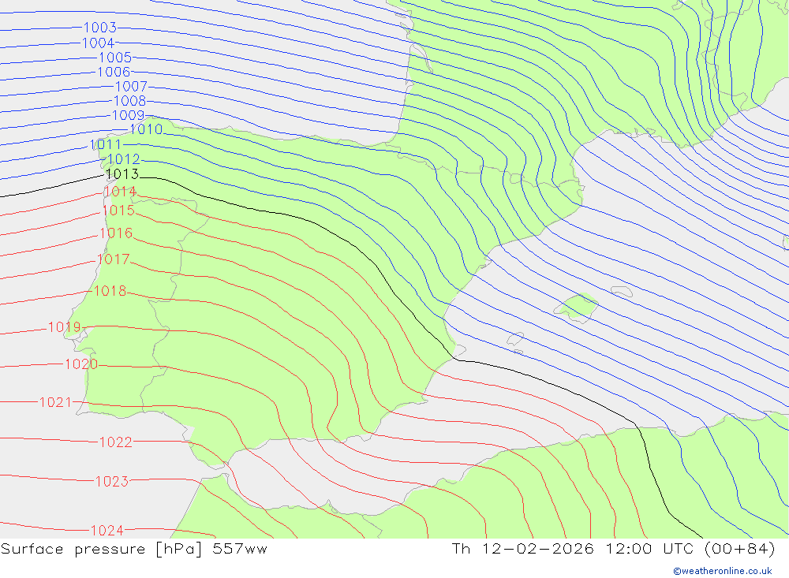
Task: Click the red 1018 isobar label
Action: (x=110, y=291)
